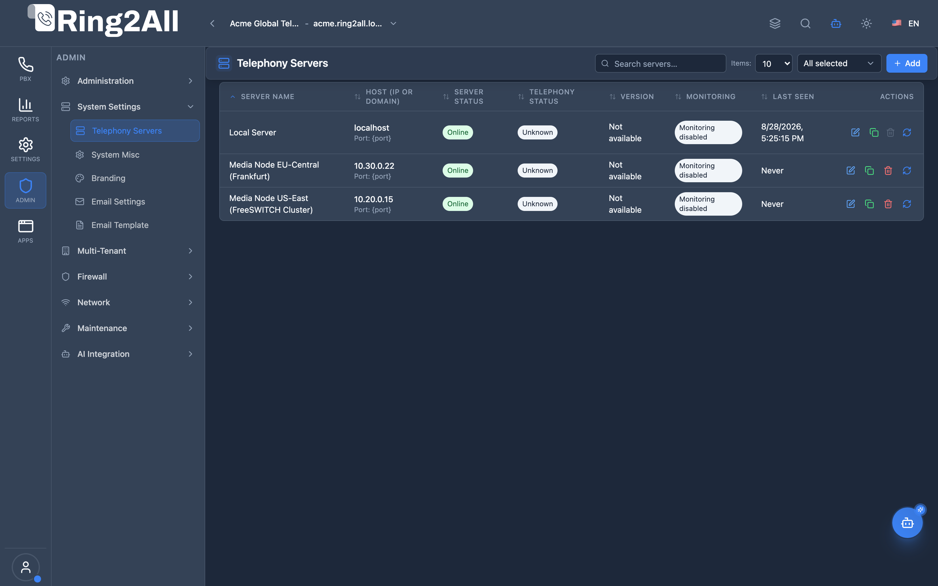Screen dimensions: 938x586
Task: Open the AI bot icon in header
Action: click(x=836, y=23)
